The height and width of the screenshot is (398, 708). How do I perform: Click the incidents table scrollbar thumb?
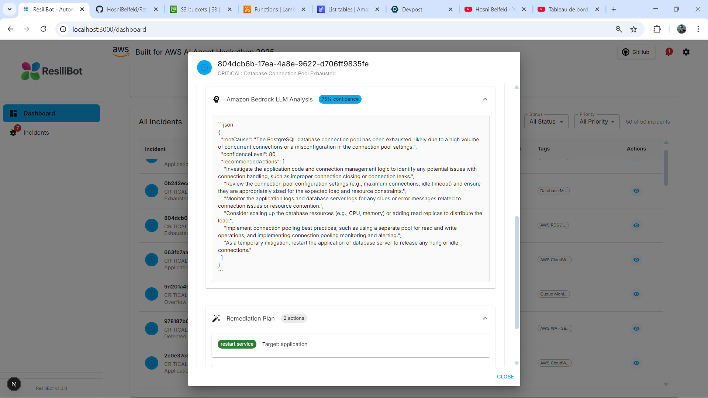pyautogui.click(x=666, y=168)
